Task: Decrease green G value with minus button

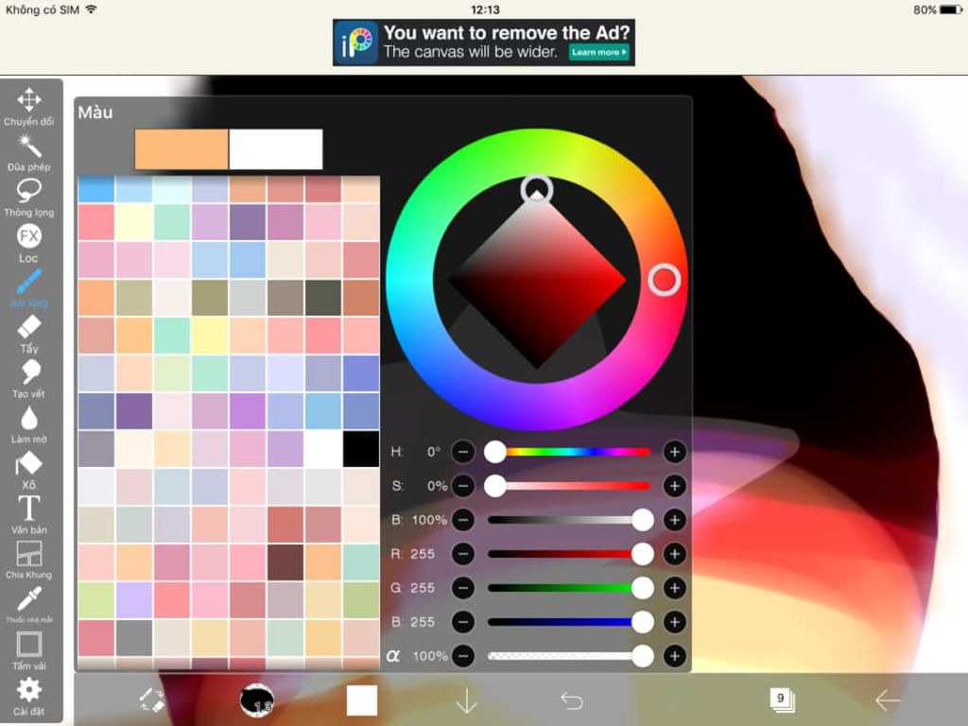Action: [463, 588]
